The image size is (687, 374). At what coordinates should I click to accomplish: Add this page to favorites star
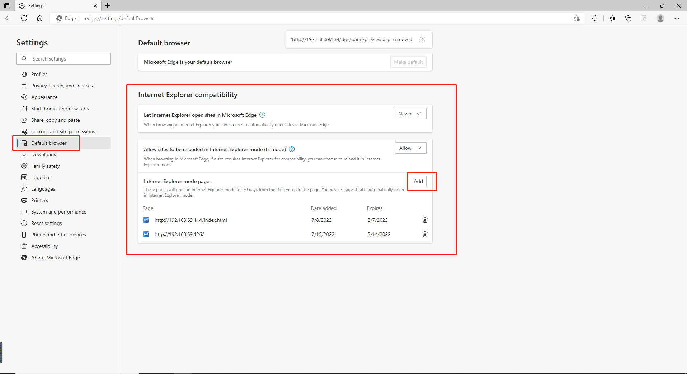pos(577,18)
